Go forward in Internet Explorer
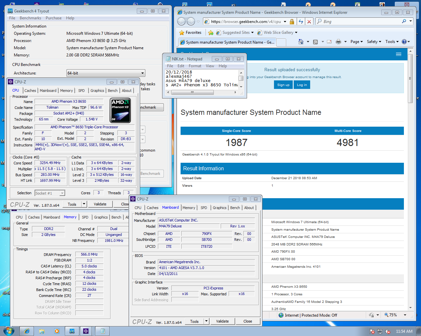 (x=191, y=22)
